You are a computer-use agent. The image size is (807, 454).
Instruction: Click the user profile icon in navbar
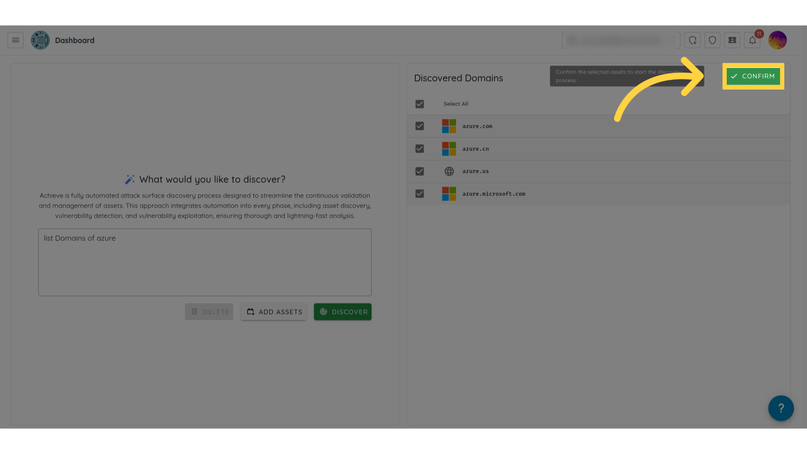(x=778, y=40)
